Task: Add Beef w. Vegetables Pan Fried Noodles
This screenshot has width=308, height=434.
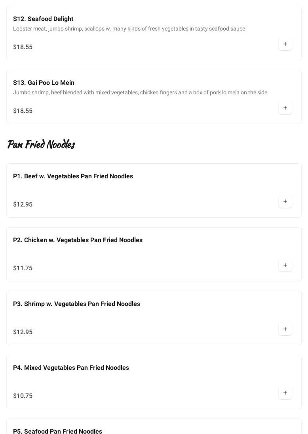Action: coord(285,201)
